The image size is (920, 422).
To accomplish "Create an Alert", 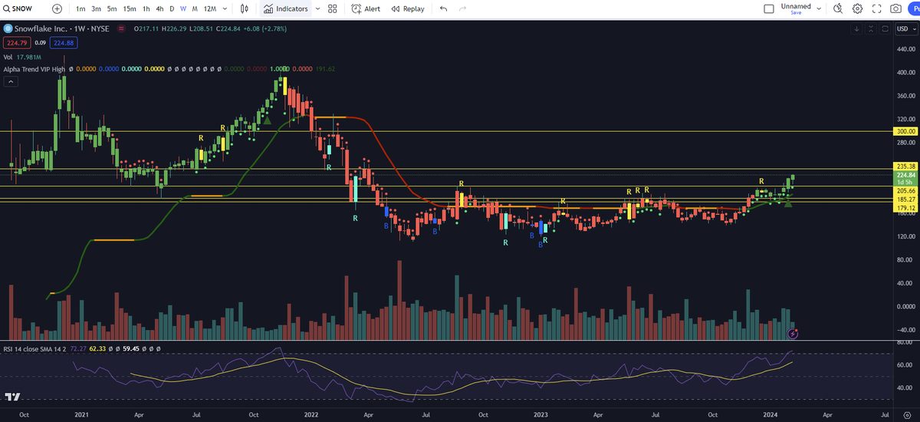I will pos(366,8).
